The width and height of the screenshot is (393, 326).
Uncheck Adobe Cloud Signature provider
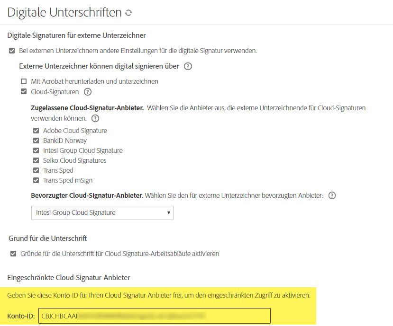(36, 131)
